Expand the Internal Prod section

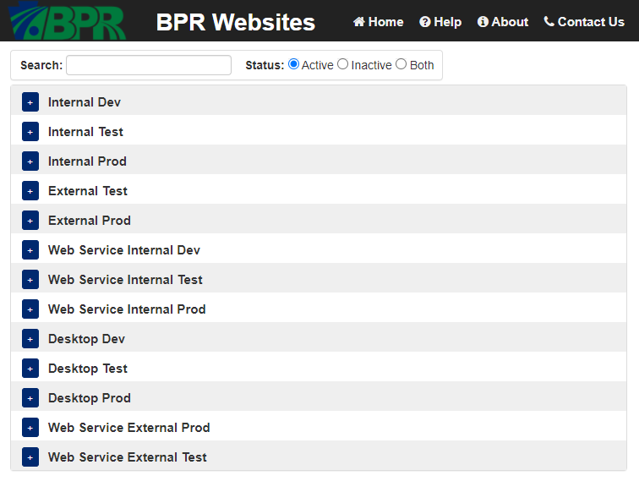[30, 161]
